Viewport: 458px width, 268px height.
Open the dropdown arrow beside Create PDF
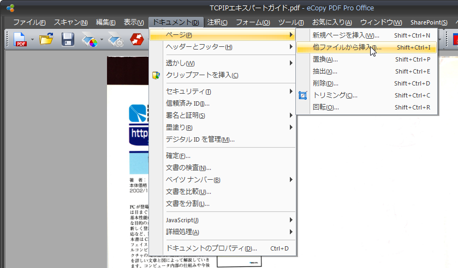(x=32, y=39)
